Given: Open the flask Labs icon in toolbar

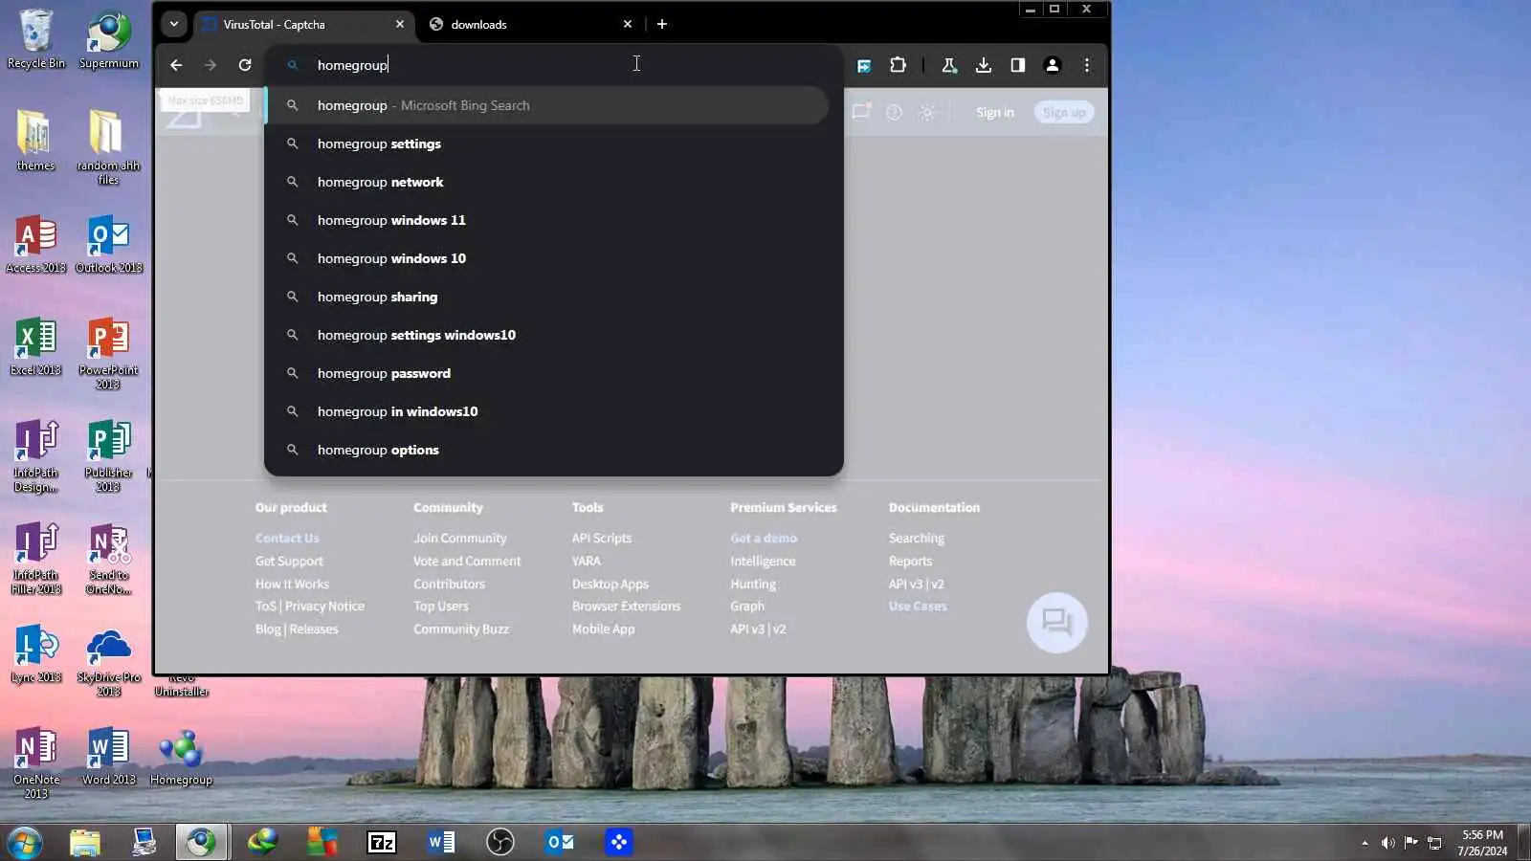Looking at the screenshot, I should 948,65.
